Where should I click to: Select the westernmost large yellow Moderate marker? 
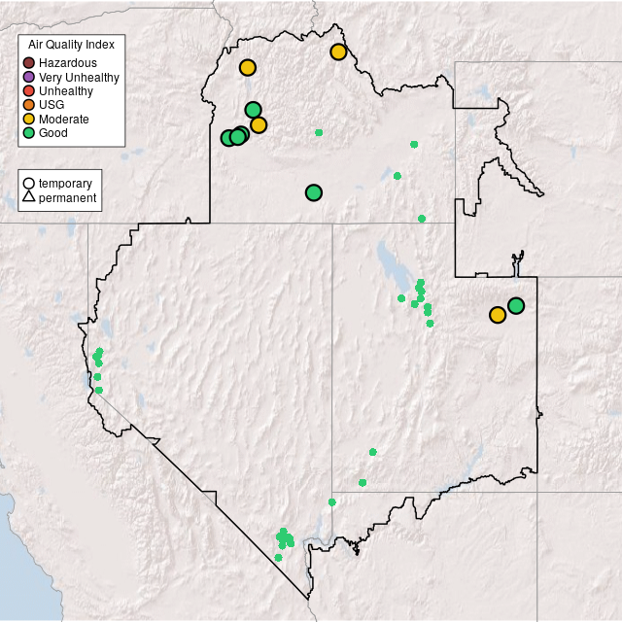[x=248, y=67]
